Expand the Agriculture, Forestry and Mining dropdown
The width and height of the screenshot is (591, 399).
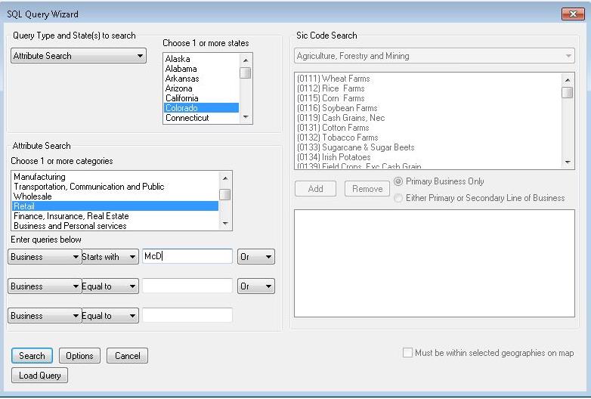pyautogui.click(x=434, y=56)
